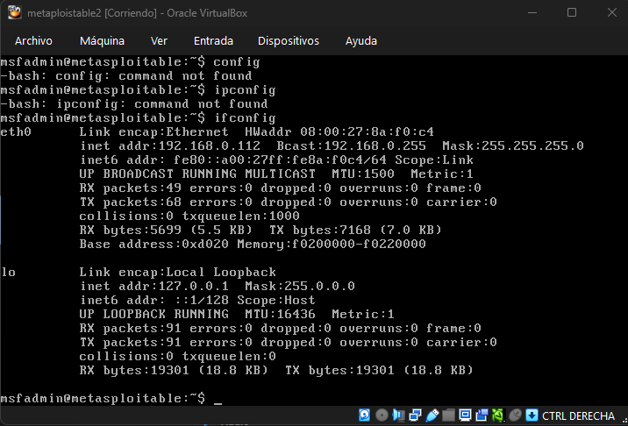Image resolution: width=628 pixels, height=426 pixels.
Task: Open the network adapters status icon
Action: coord(415,415)
